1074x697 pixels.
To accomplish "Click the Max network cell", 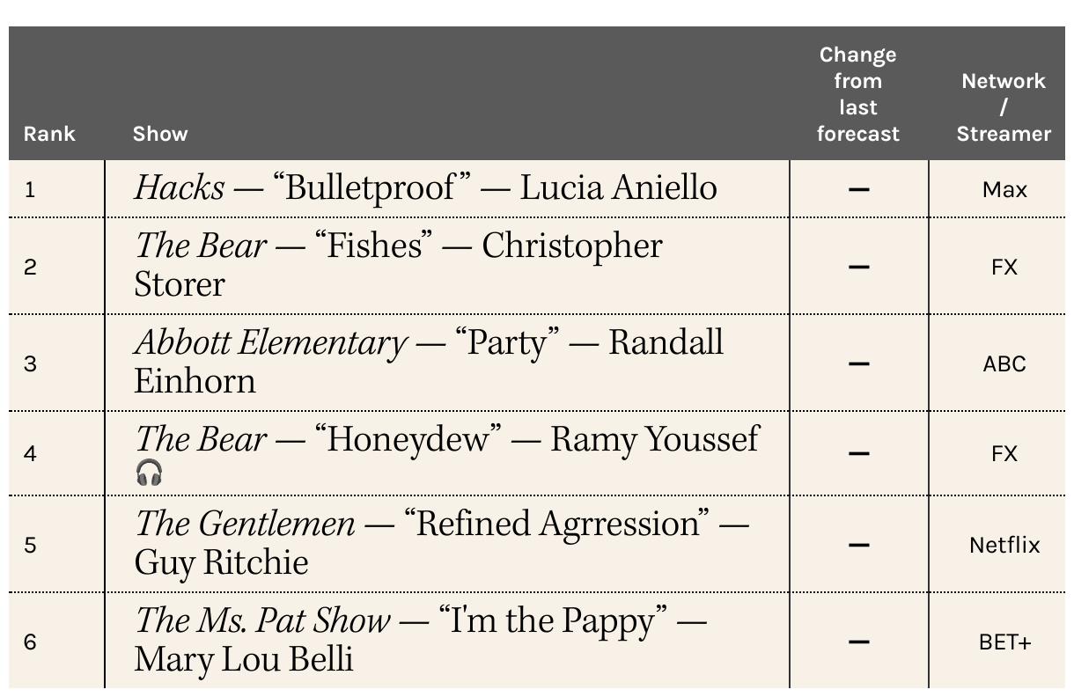I will [1004, 189].
